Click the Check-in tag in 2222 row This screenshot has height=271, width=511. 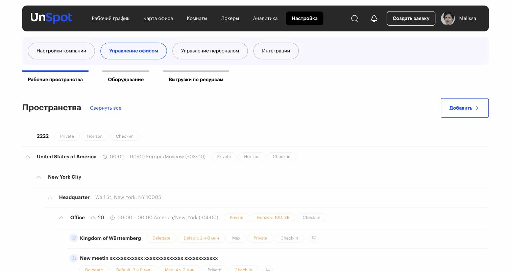pos(125,136)
